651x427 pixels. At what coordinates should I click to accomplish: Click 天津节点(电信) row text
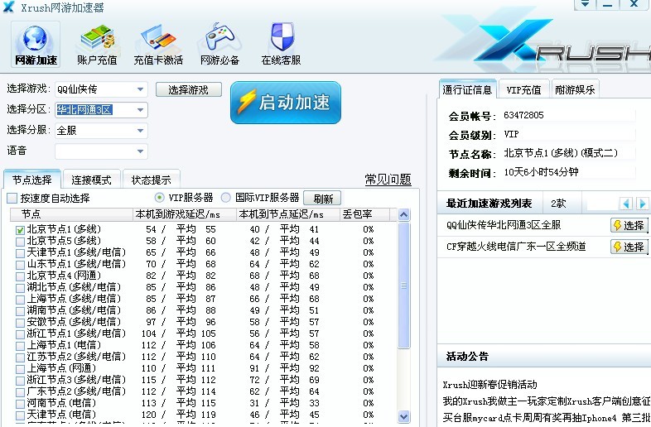click(61, 415)
